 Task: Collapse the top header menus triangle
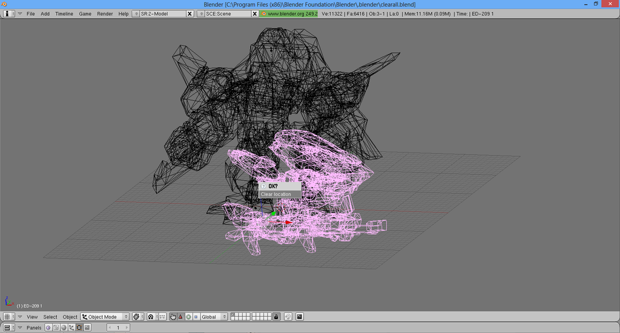[x=20, y=14]
